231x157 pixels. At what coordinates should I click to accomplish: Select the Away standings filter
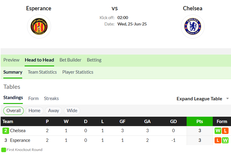click(x=53, y=111)
